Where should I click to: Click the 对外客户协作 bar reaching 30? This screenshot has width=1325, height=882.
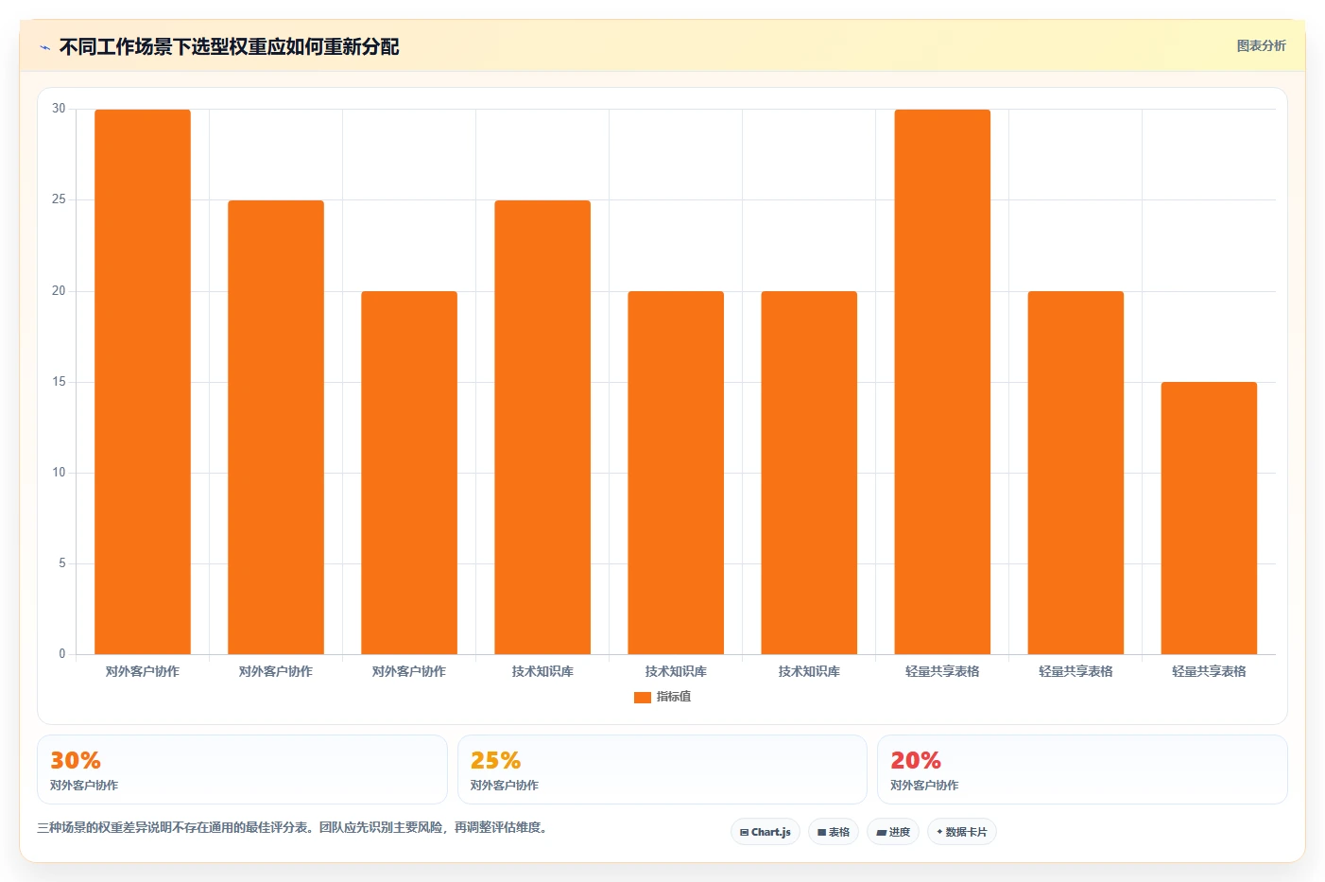pyautogui.click(x=143, y=382)
